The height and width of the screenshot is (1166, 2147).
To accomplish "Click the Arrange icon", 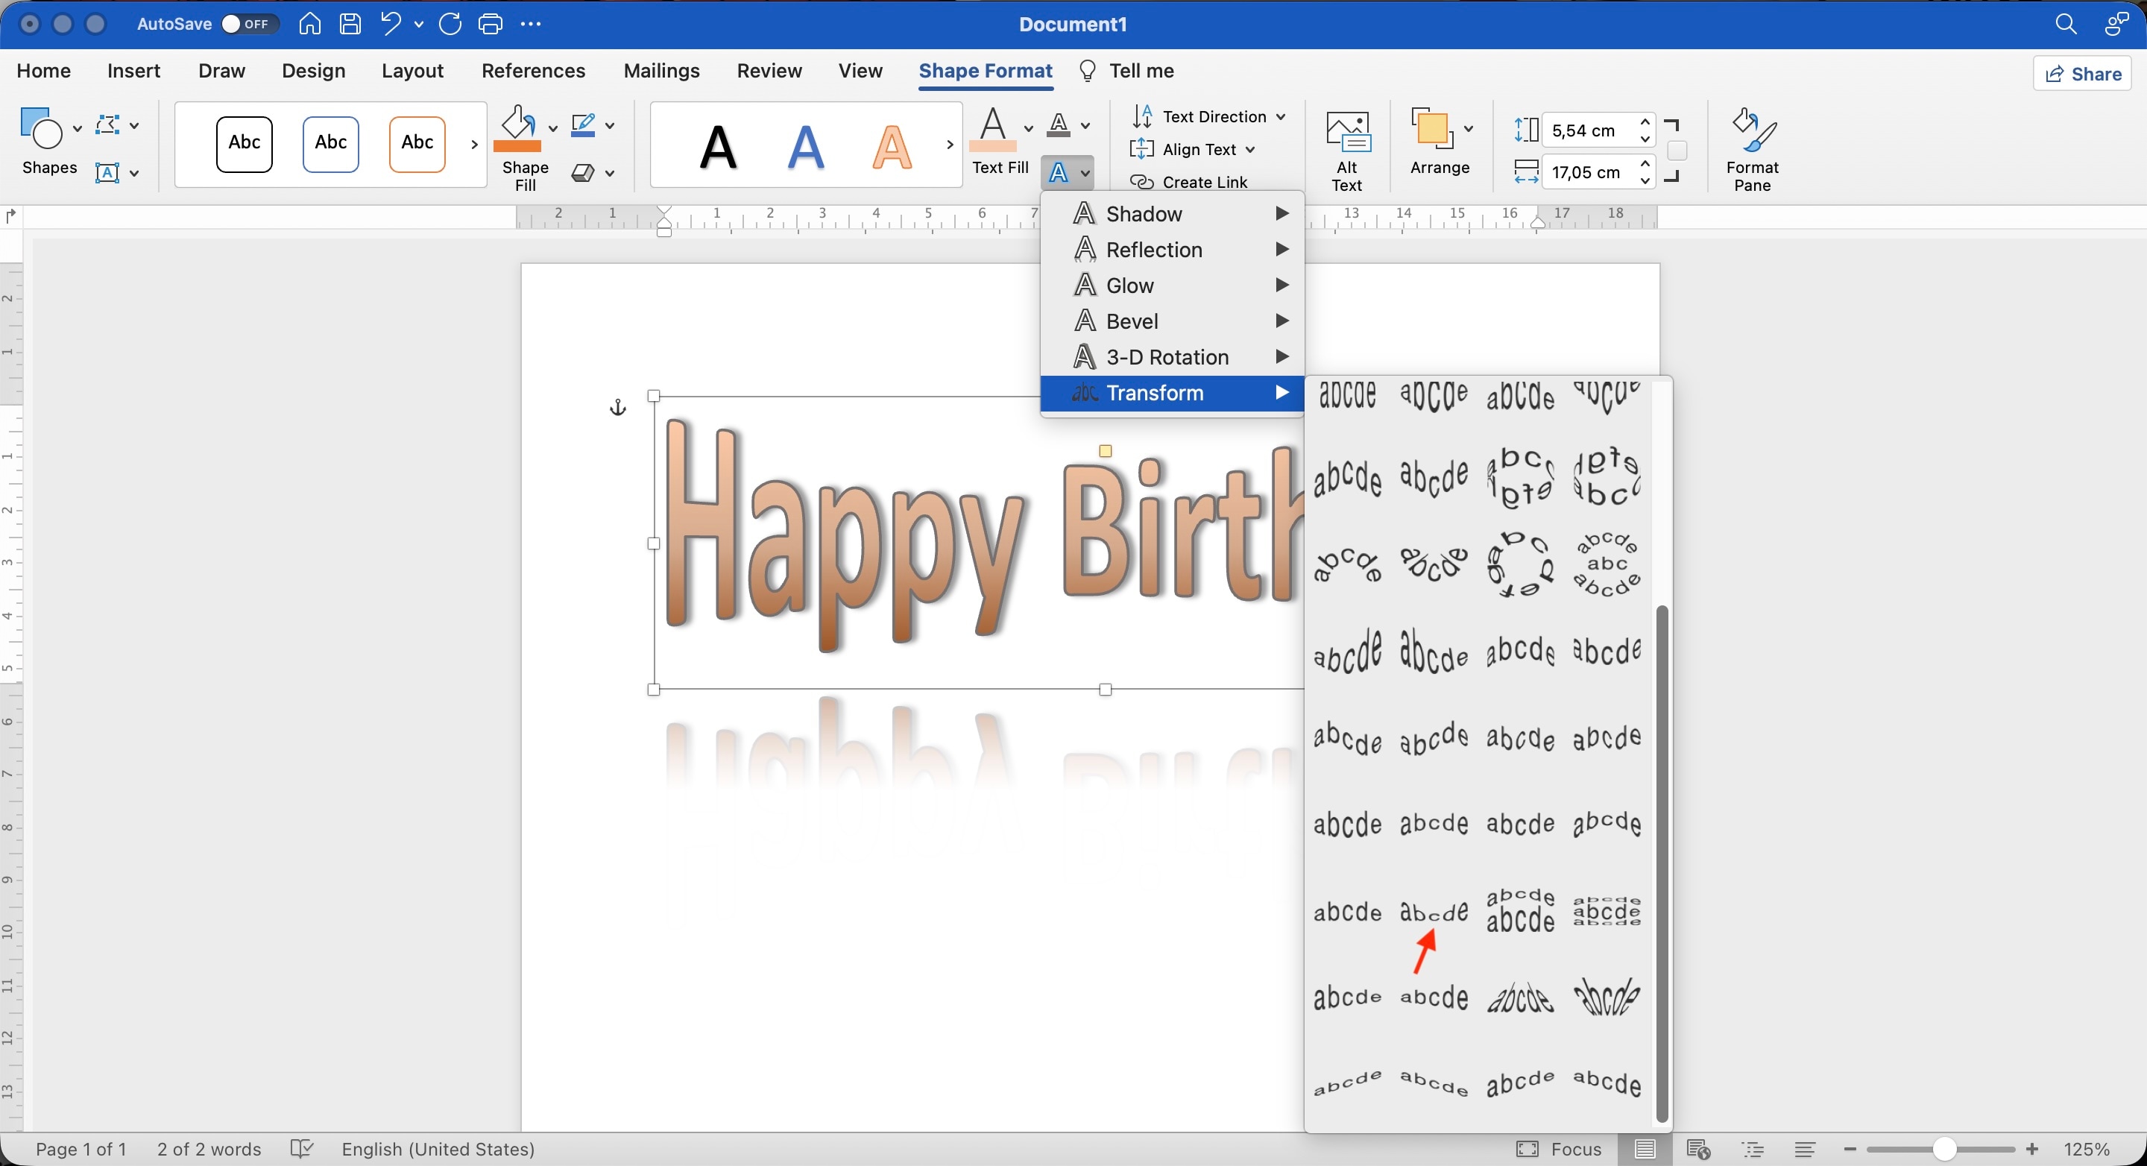I will (1431, 128).
